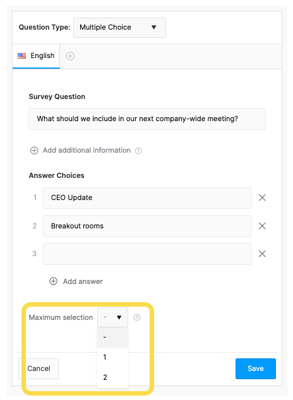Click the plus icon beside Add additional information

(34, 151)
